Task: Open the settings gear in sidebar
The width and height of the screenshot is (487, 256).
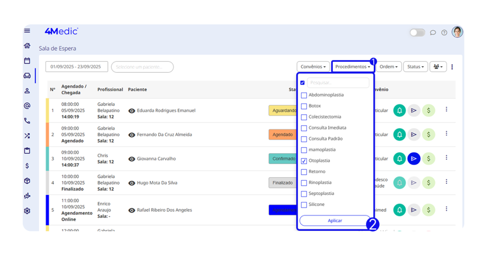Action: 27,211
